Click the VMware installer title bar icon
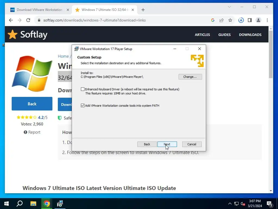 (x=76, y=49)
